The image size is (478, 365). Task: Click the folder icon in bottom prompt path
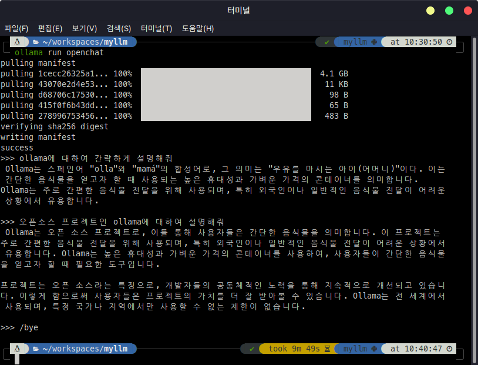click(x=36, y=349)
